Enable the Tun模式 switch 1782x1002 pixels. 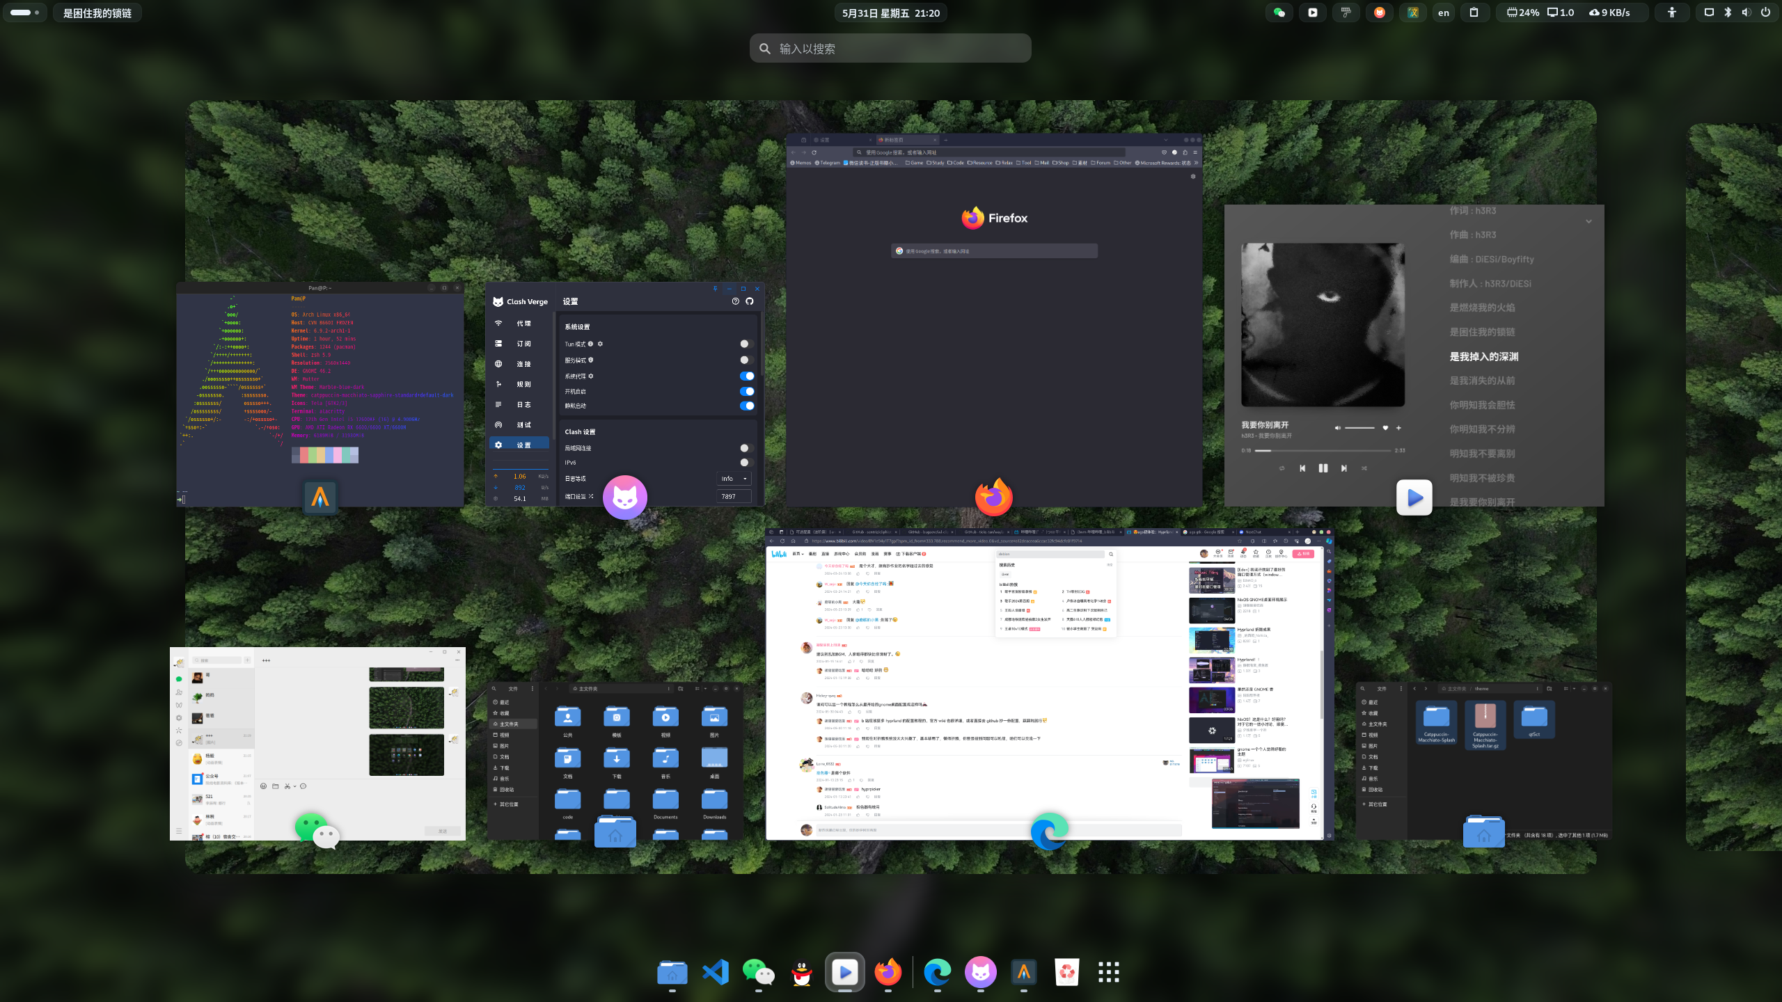746,344
